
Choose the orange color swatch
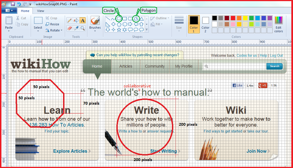[239, 18]
